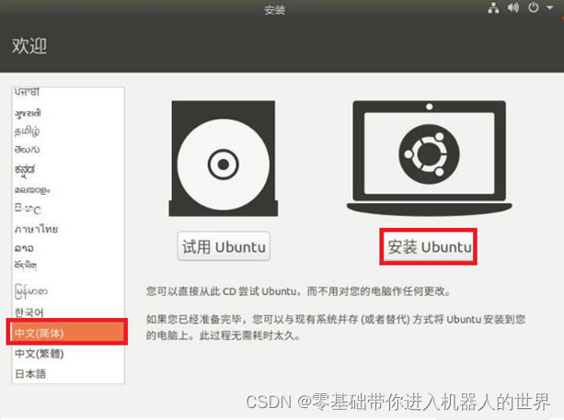Select ລາວ language entry
Screen dimensions: 564x420
click(x=68, y=248)
